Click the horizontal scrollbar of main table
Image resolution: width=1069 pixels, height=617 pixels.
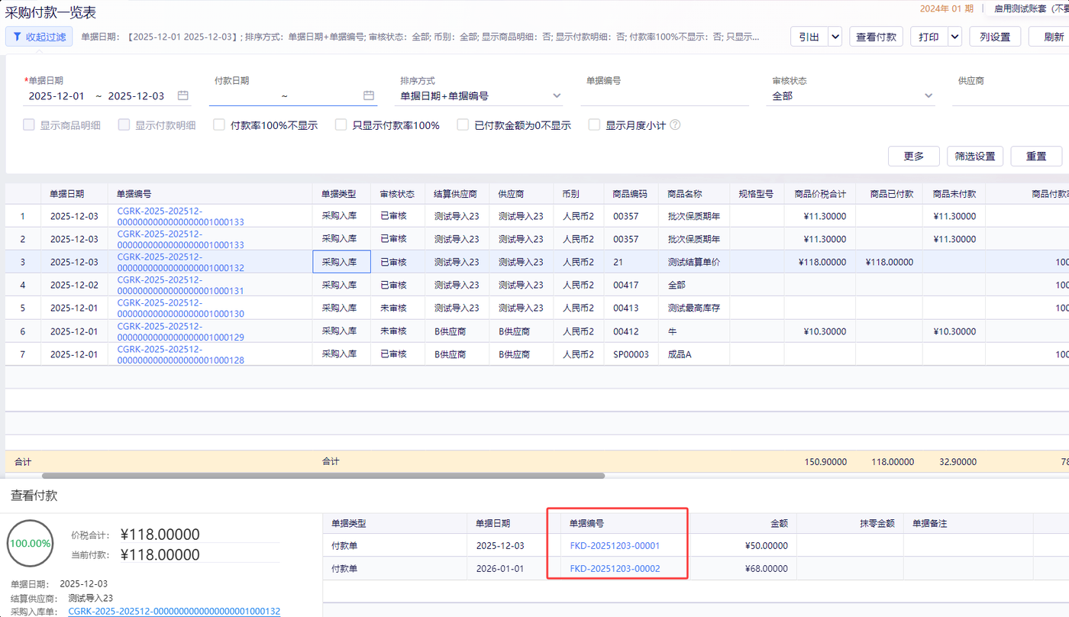coord(323,476)
